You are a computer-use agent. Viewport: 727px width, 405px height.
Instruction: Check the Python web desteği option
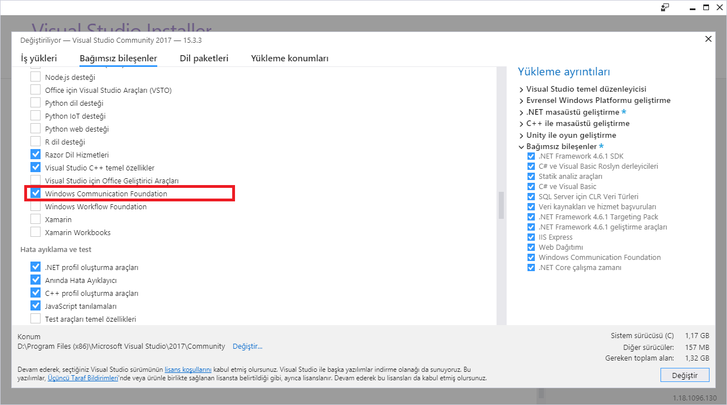(x=36, y=129)
